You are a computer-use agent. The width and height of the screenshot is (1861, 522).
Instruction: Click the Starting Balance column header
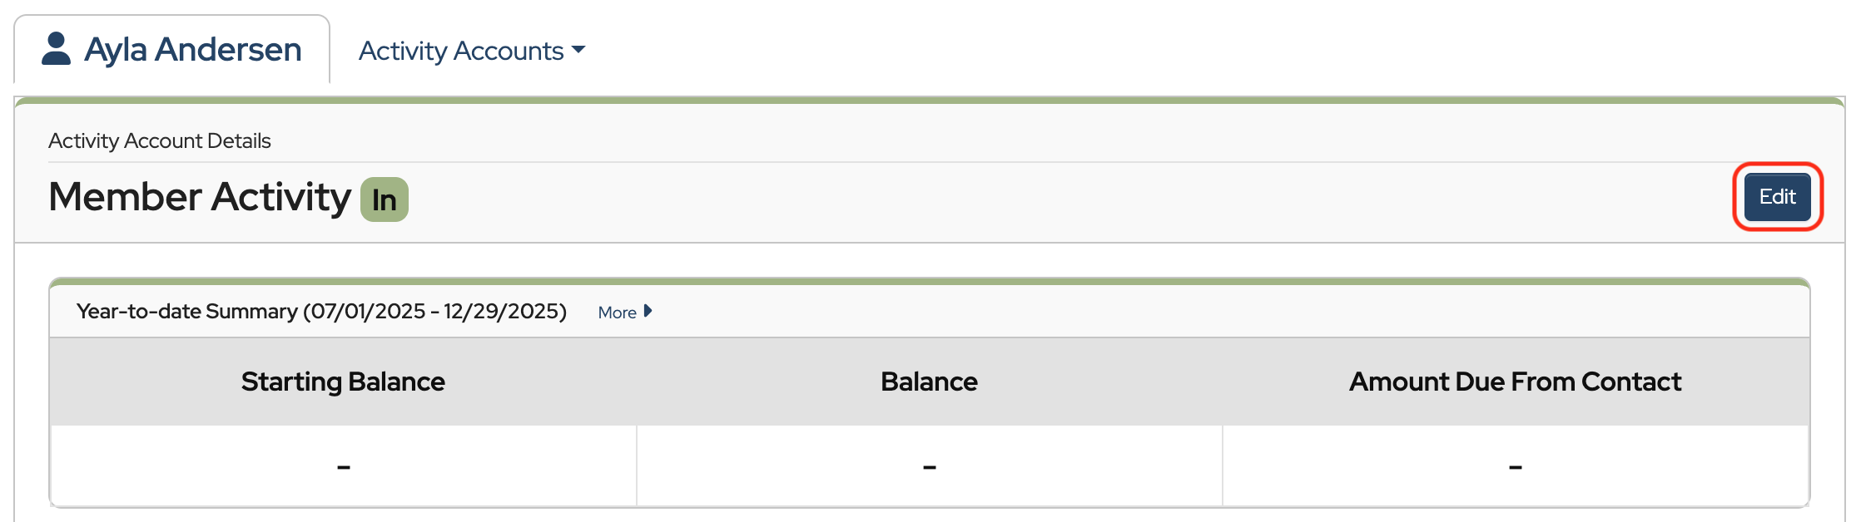coord(343,382)
